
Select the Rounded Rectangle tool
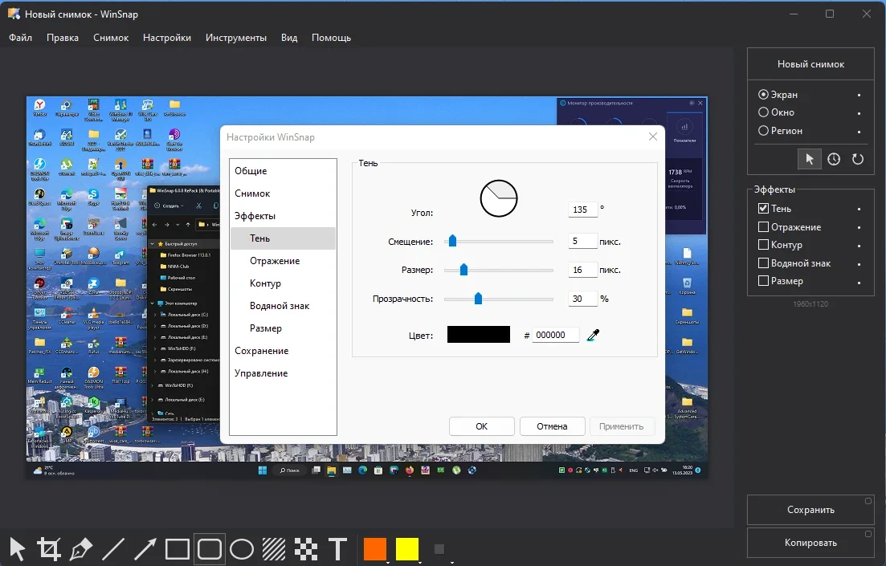(210, 549)
